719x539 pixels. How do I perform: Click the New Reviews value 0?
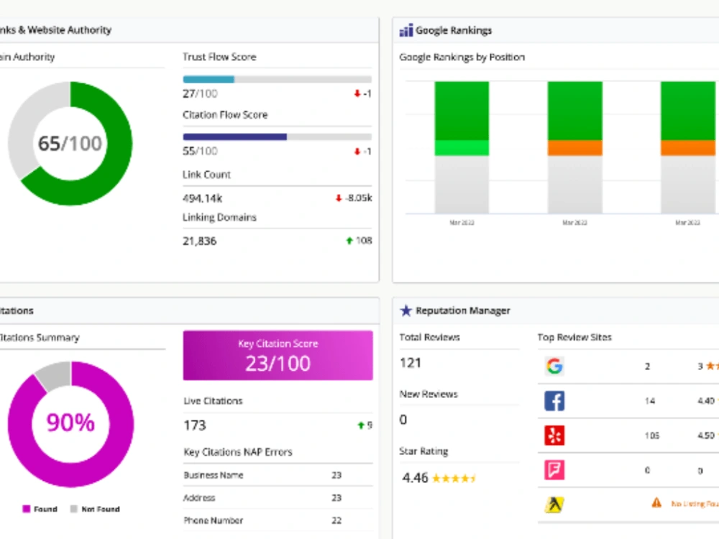pos(403,420)
